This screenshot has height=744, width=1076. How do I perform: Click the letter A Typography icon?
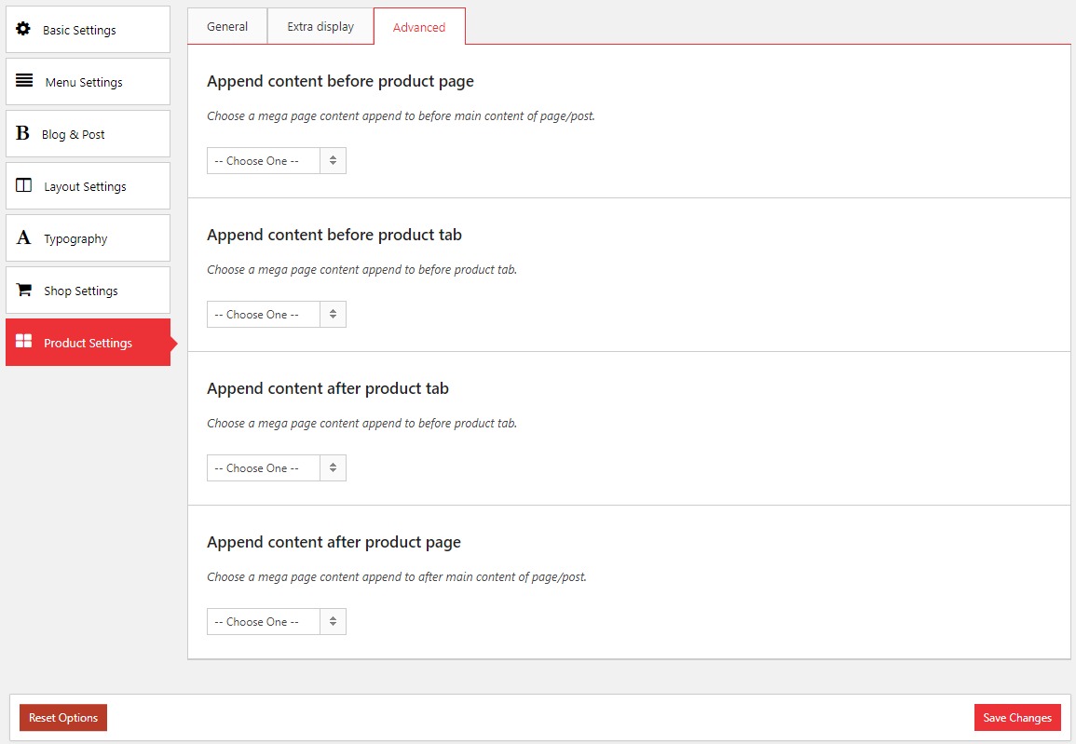[x=23, y=237]
